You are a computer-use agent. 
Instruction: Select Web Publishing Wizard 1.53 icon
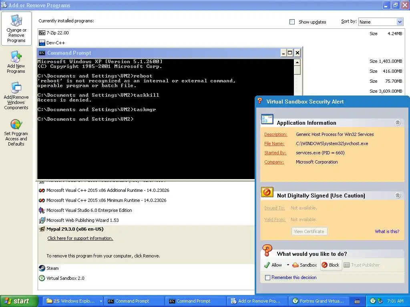(x=42, y=220)
